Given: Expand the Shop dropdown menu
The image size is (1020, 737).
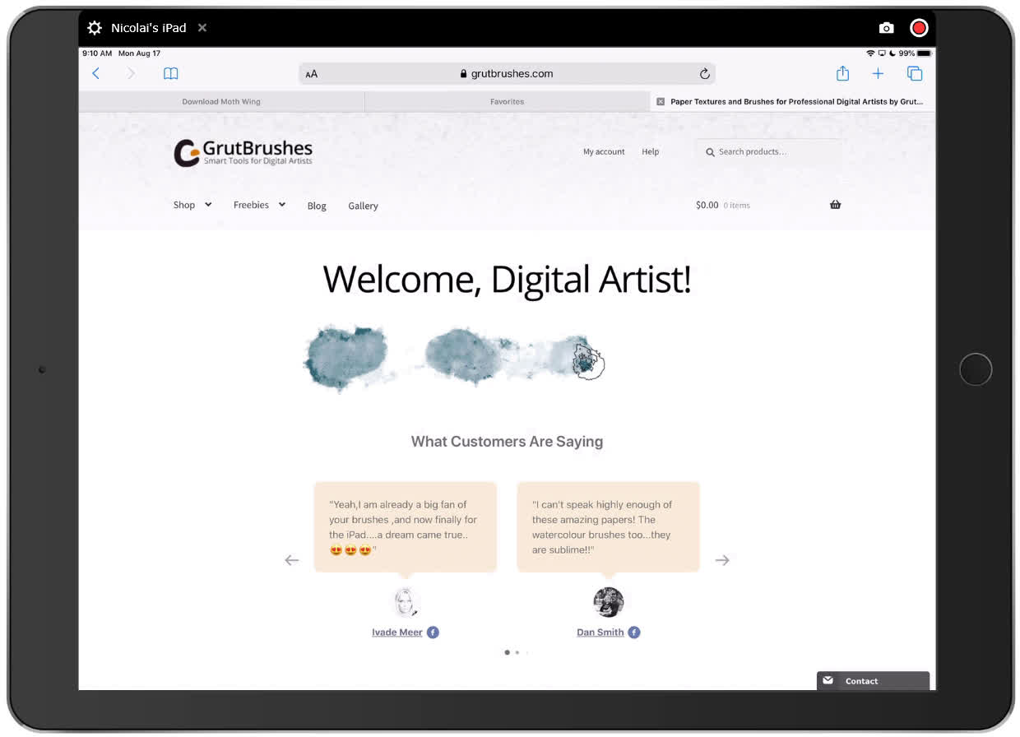Looking at the screenshot, I should [191, 205].
